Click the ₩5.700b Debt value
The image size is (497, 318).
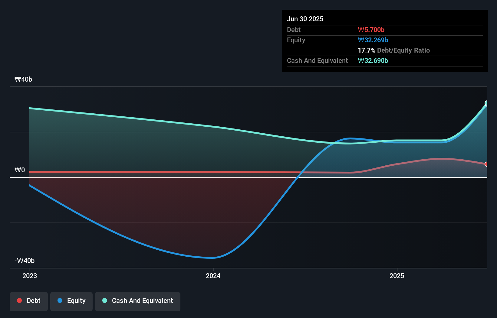pyautogui.click(x=371, y=30)
